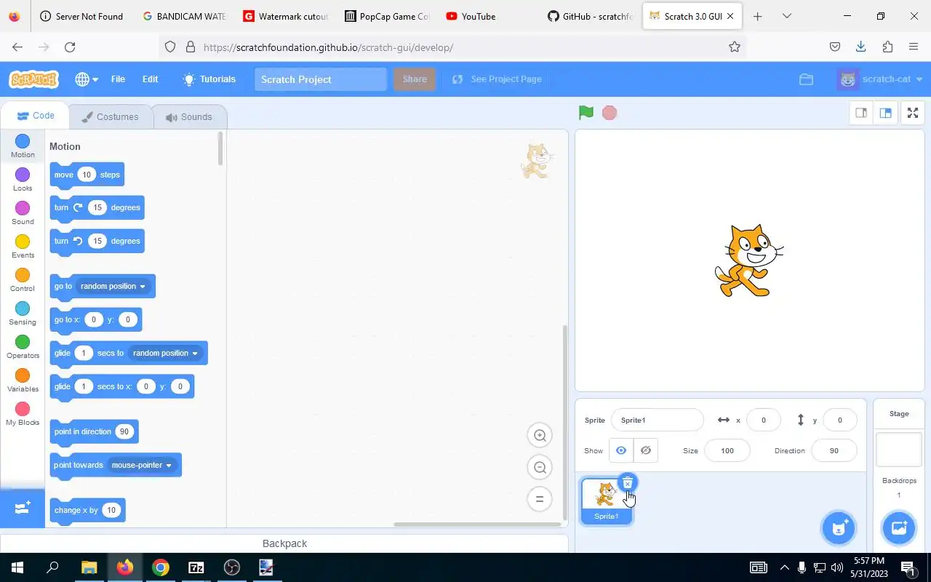Enter full screen stage mode
The image size is (931, 582).
tap(913, 113)
